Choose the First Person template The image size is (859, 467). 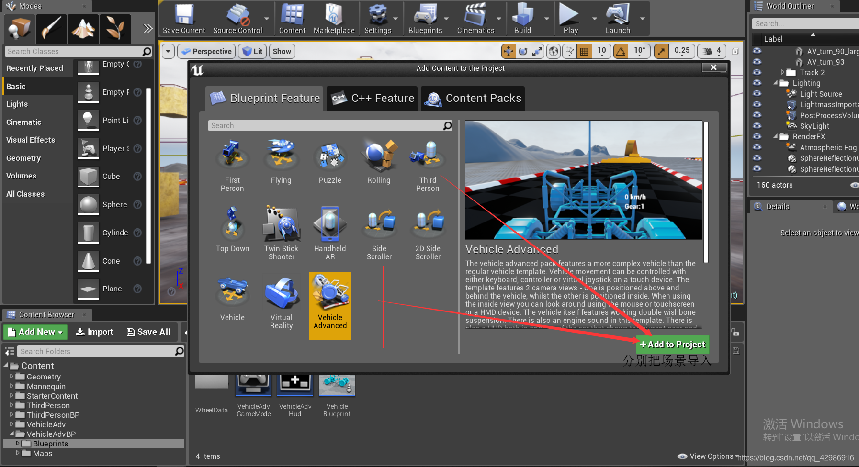click(232, 165)
